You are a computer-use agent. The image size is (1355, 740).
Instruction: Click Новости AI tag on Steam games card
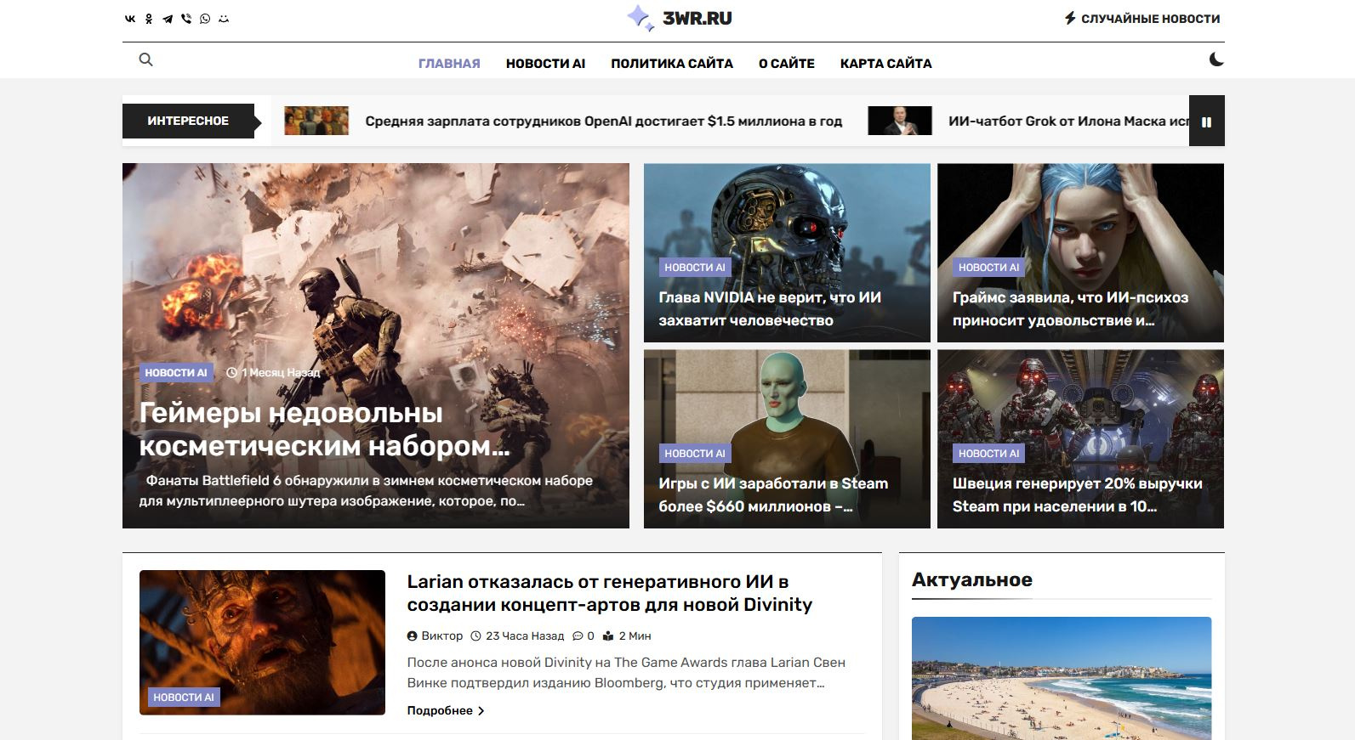click(695, 454)
